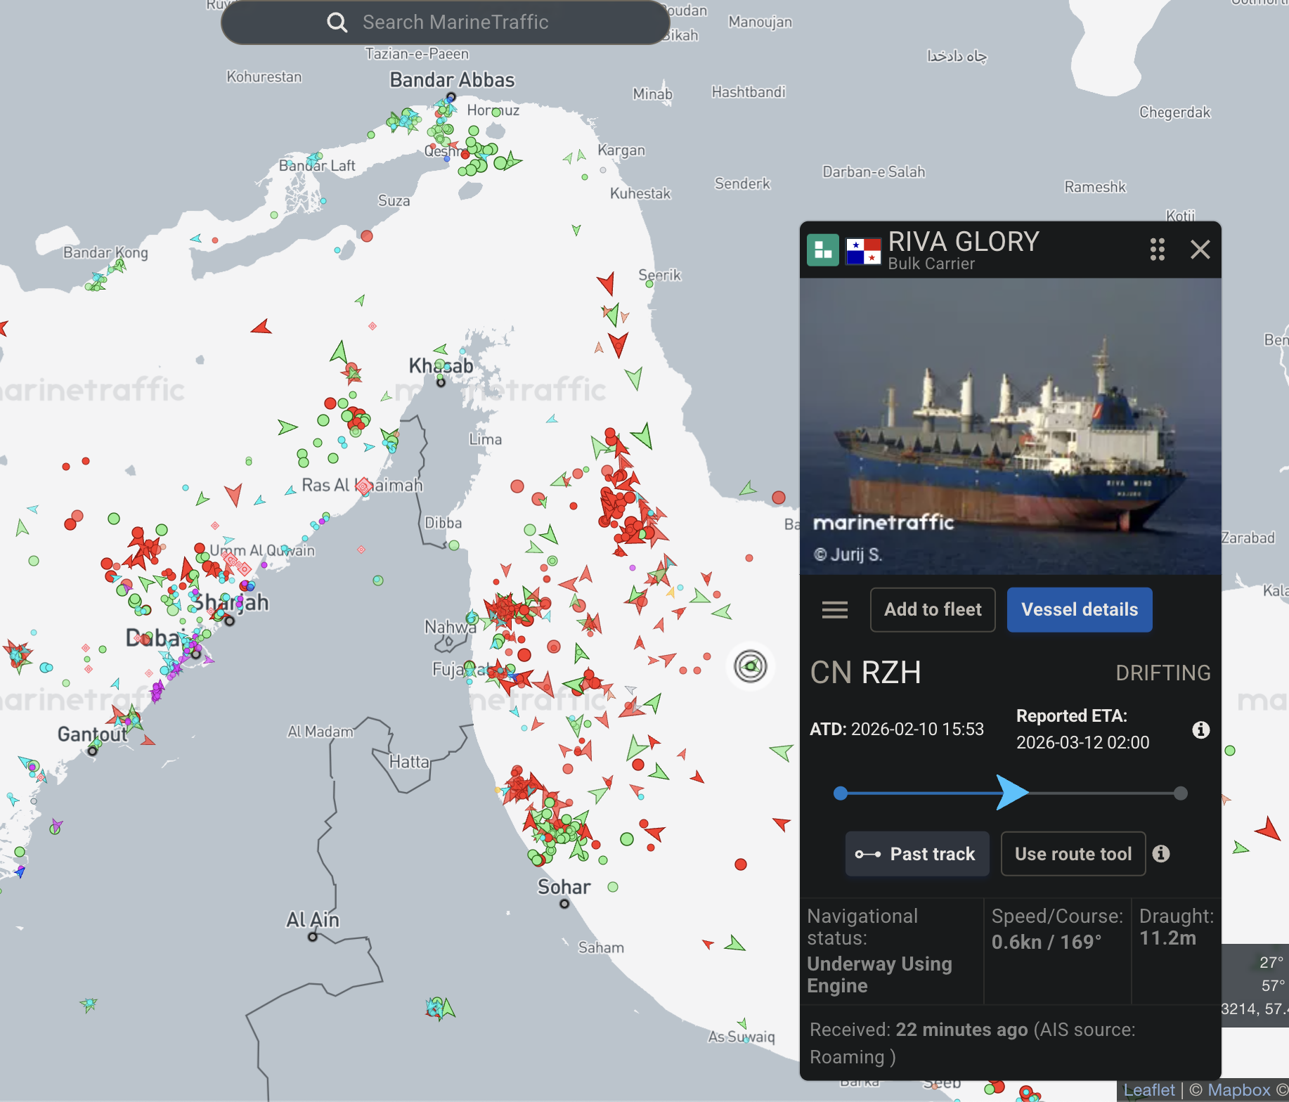The image size is (1289, 1102).
Task: Show info about Reported ETA
Action: pyautogui.click(x=1201, y=730)
